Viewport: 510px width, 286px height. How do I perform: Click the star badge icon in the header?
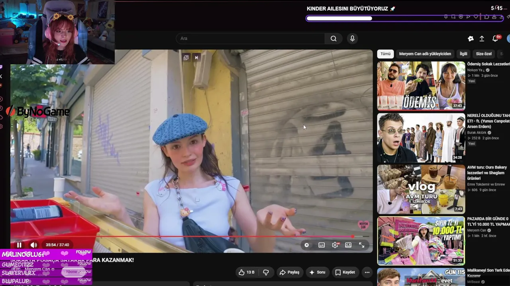(471, 39)
